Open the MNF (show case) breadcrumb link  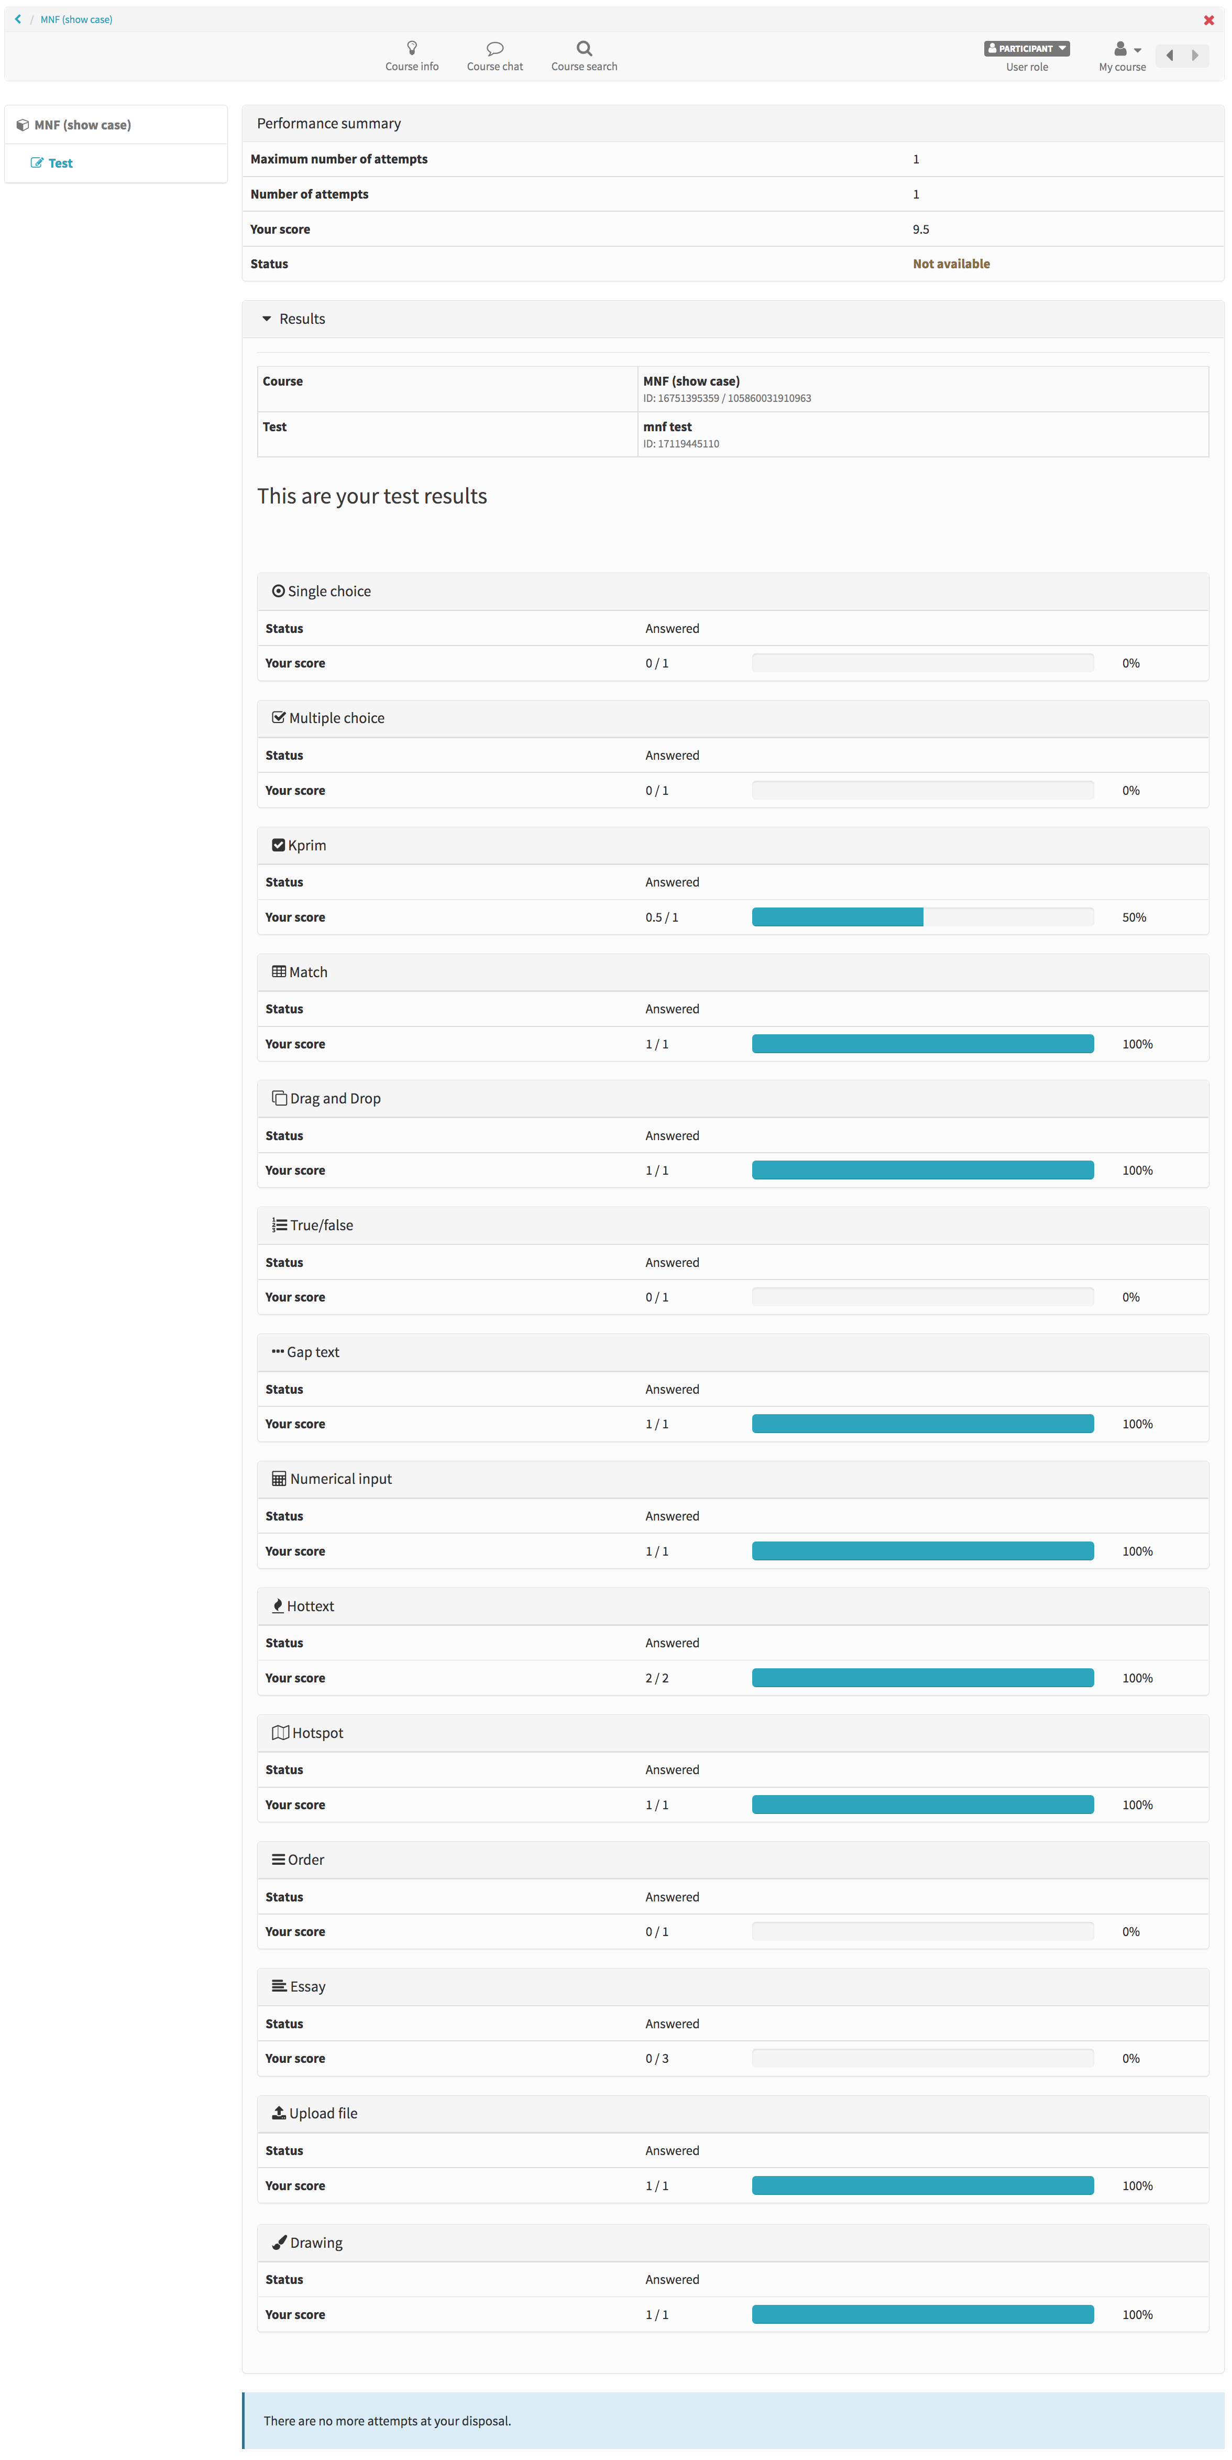click(x=76, y=19)
